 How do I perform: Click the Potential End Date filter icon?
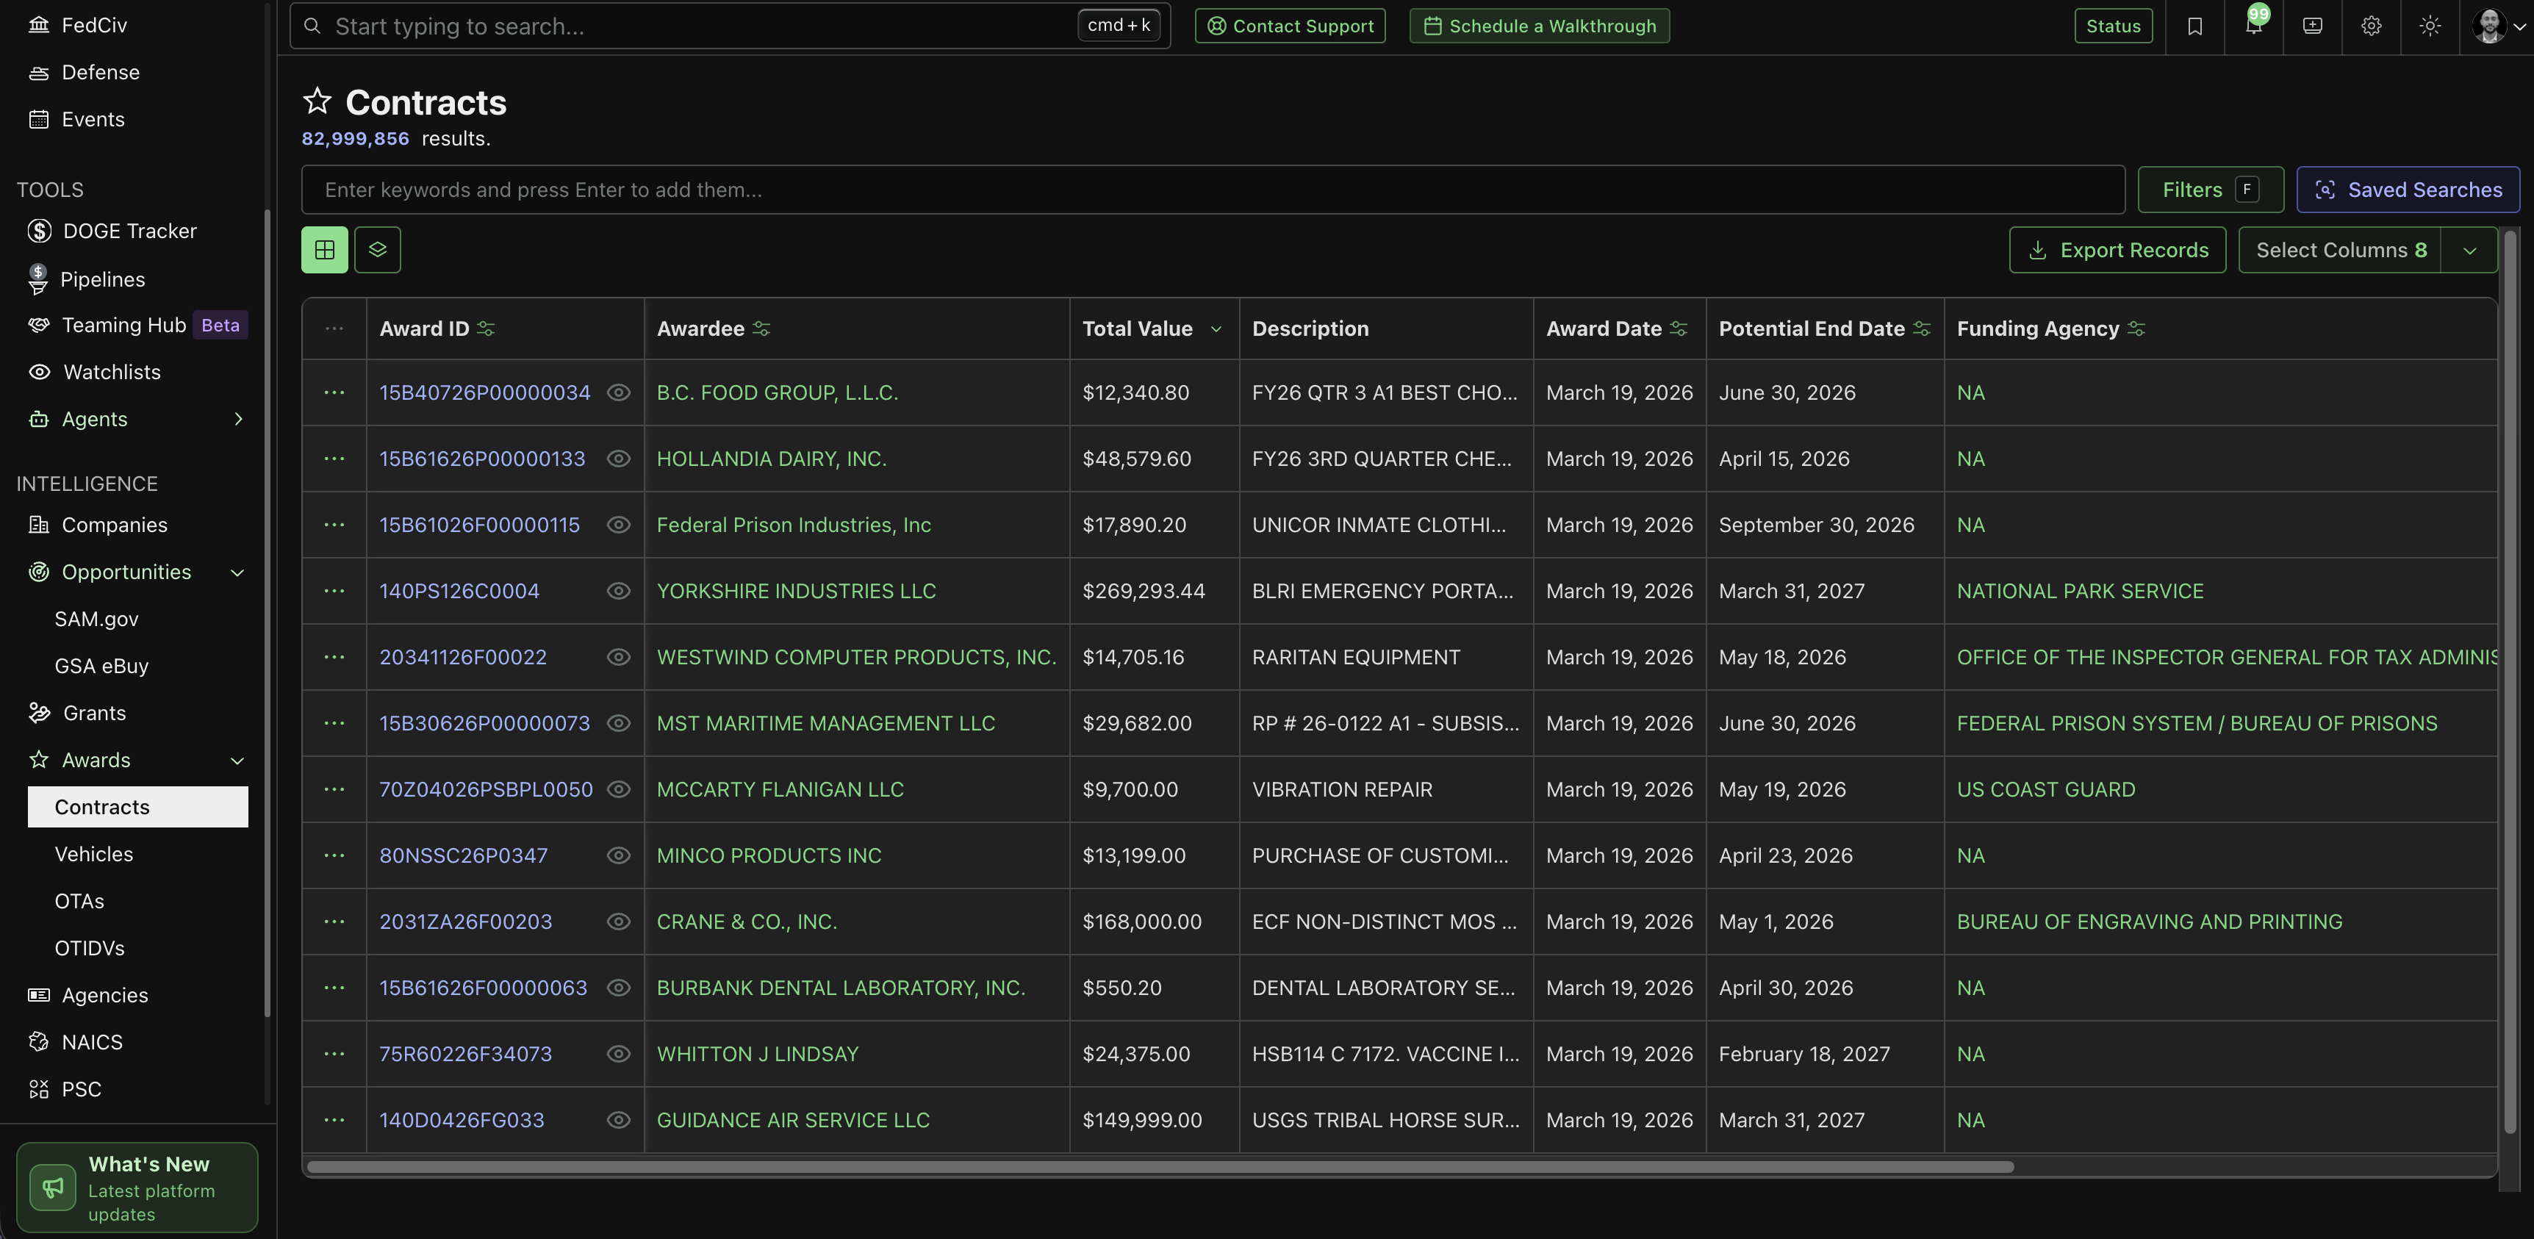point(1922,328)
